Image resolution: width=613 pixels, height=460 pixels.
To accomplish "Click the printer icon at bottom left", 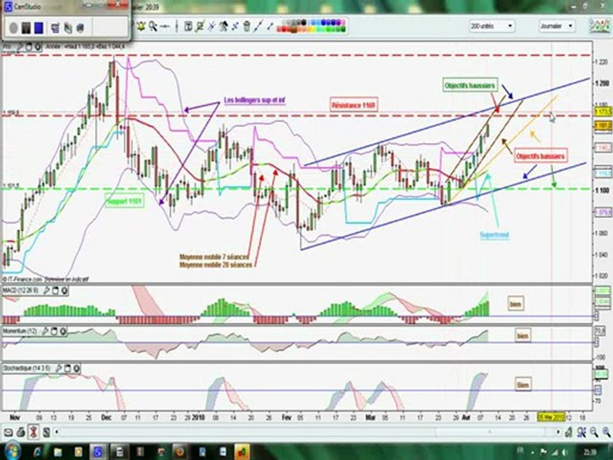I will pyautogui.click(x=20, y=433).
